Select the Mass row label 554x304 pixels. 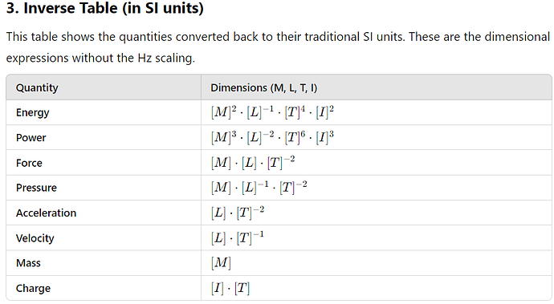(x=28, y=263)
